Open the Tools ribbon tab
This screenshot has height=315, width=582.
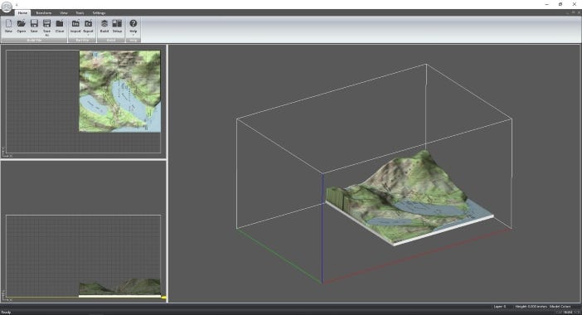click(x=80, y=13)
